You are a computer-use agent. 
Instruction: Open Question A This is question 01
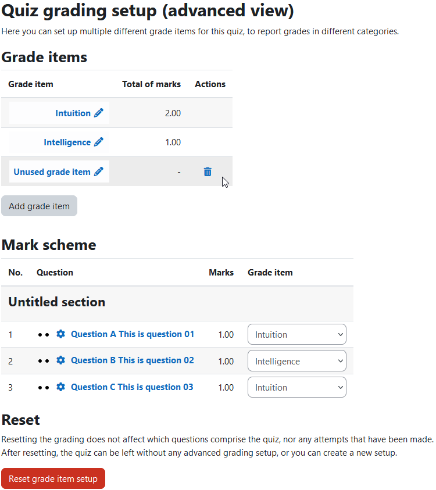(x=133, y=334)
